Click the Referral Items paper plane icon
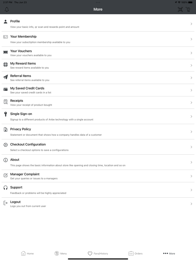This screenshot has height=261, width=196. click(x=5, y=77)
